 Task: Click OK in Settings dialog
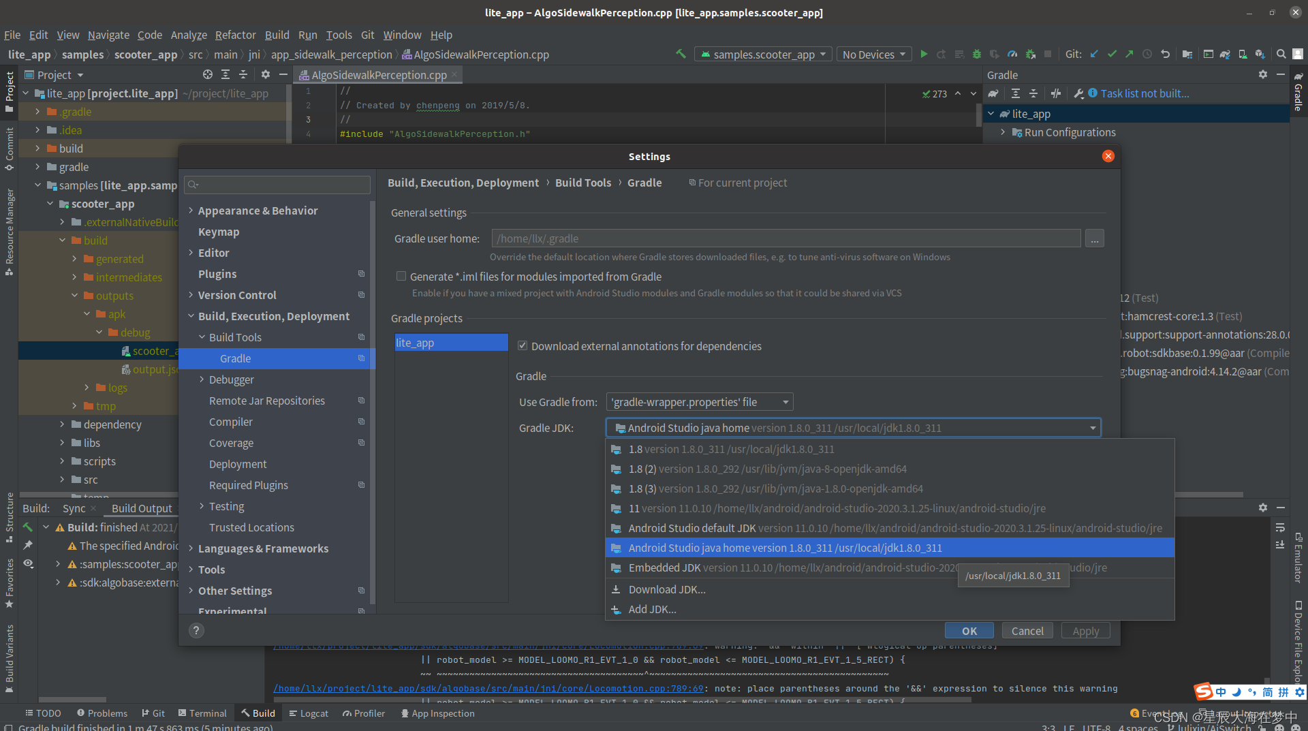pos(969,631)
